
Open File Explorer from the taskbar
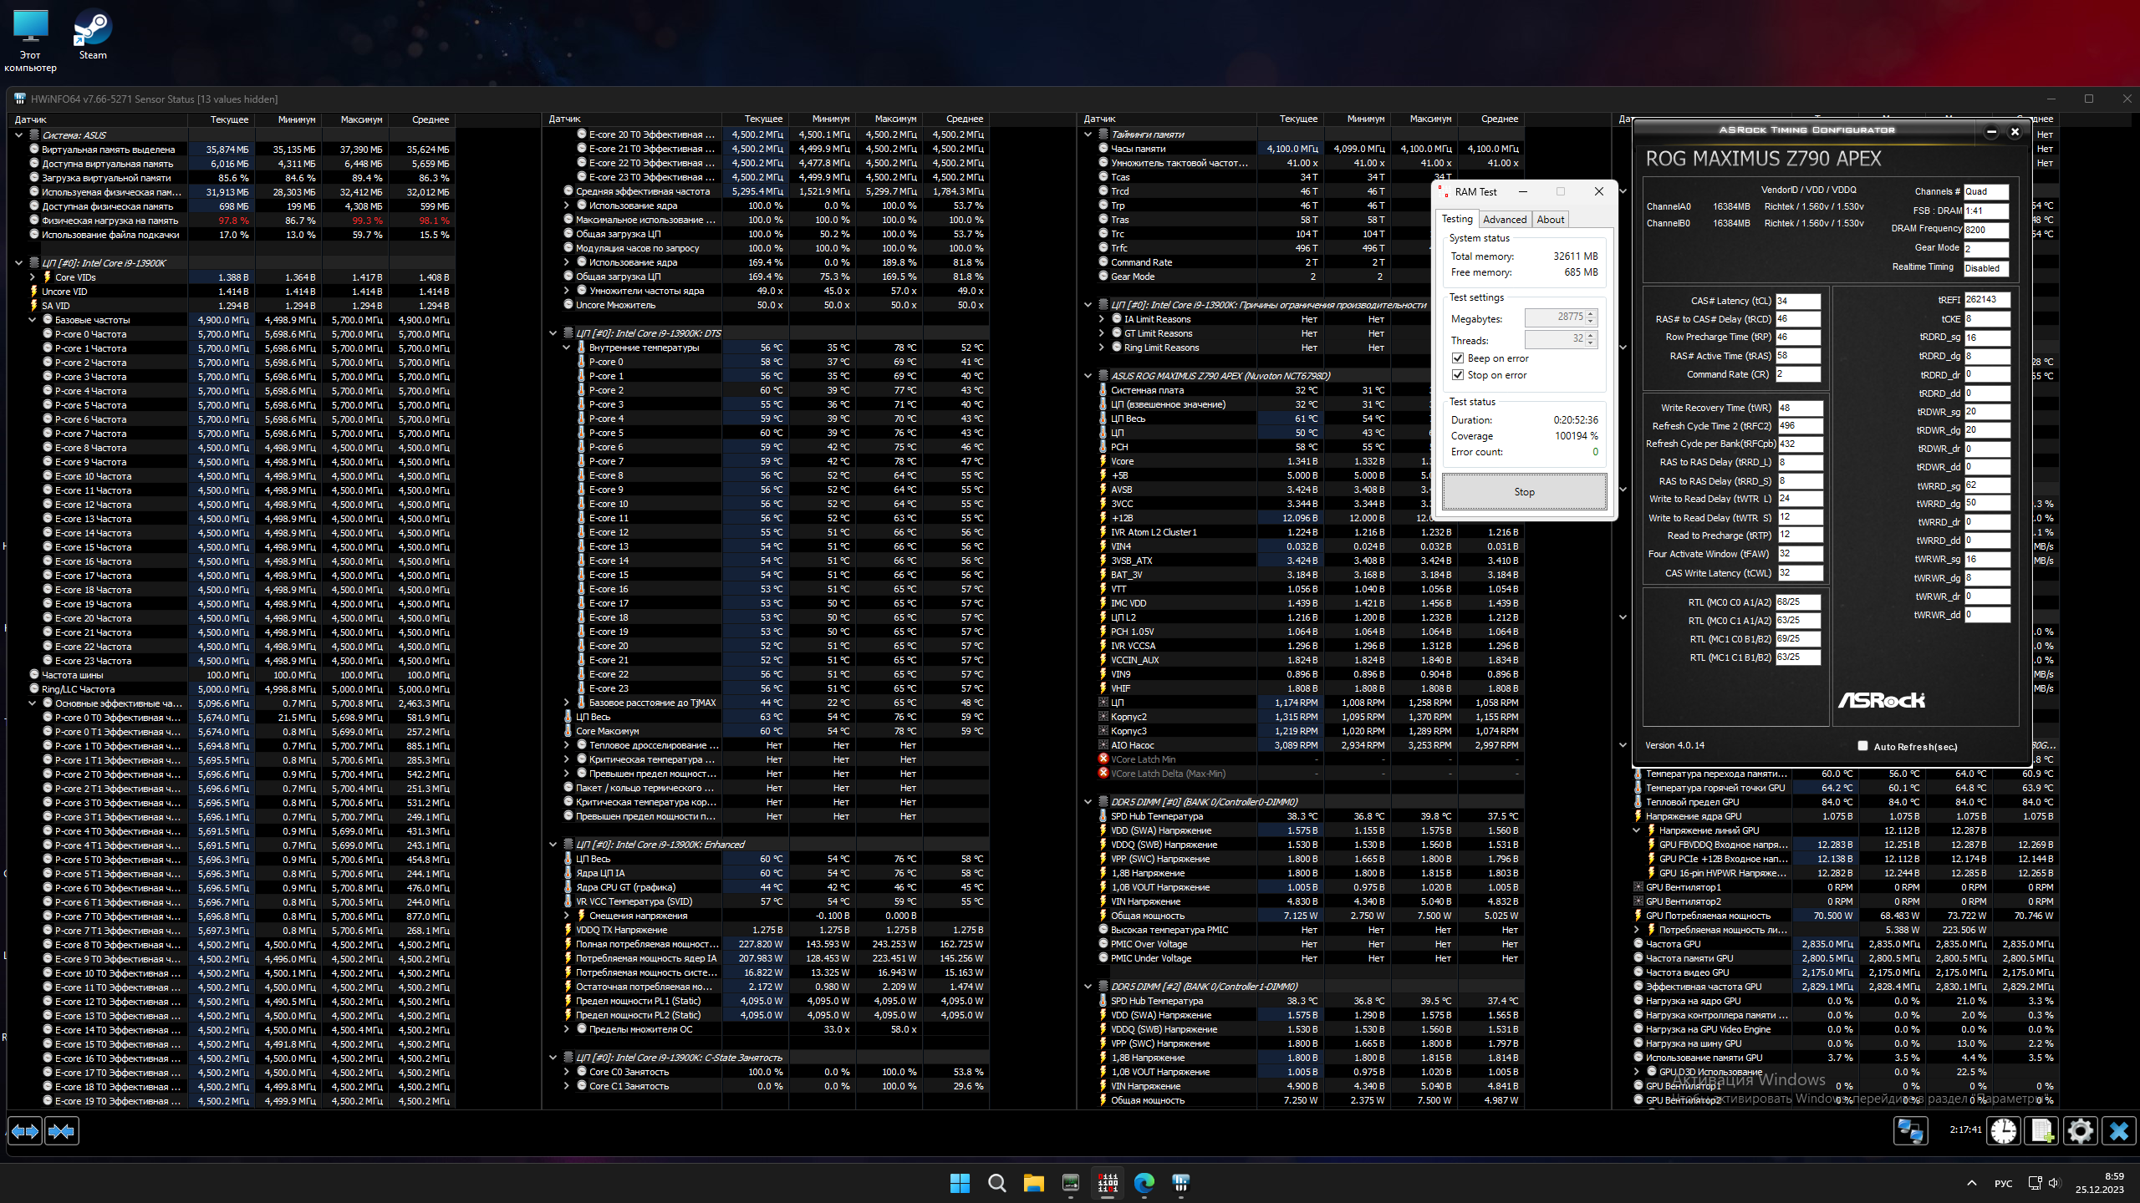[x=1033, y=1182]
